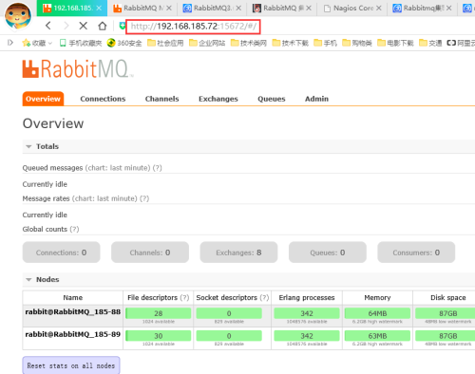Open the 360安全 bookmark
The image size is (475, 374).
point(124,43)
